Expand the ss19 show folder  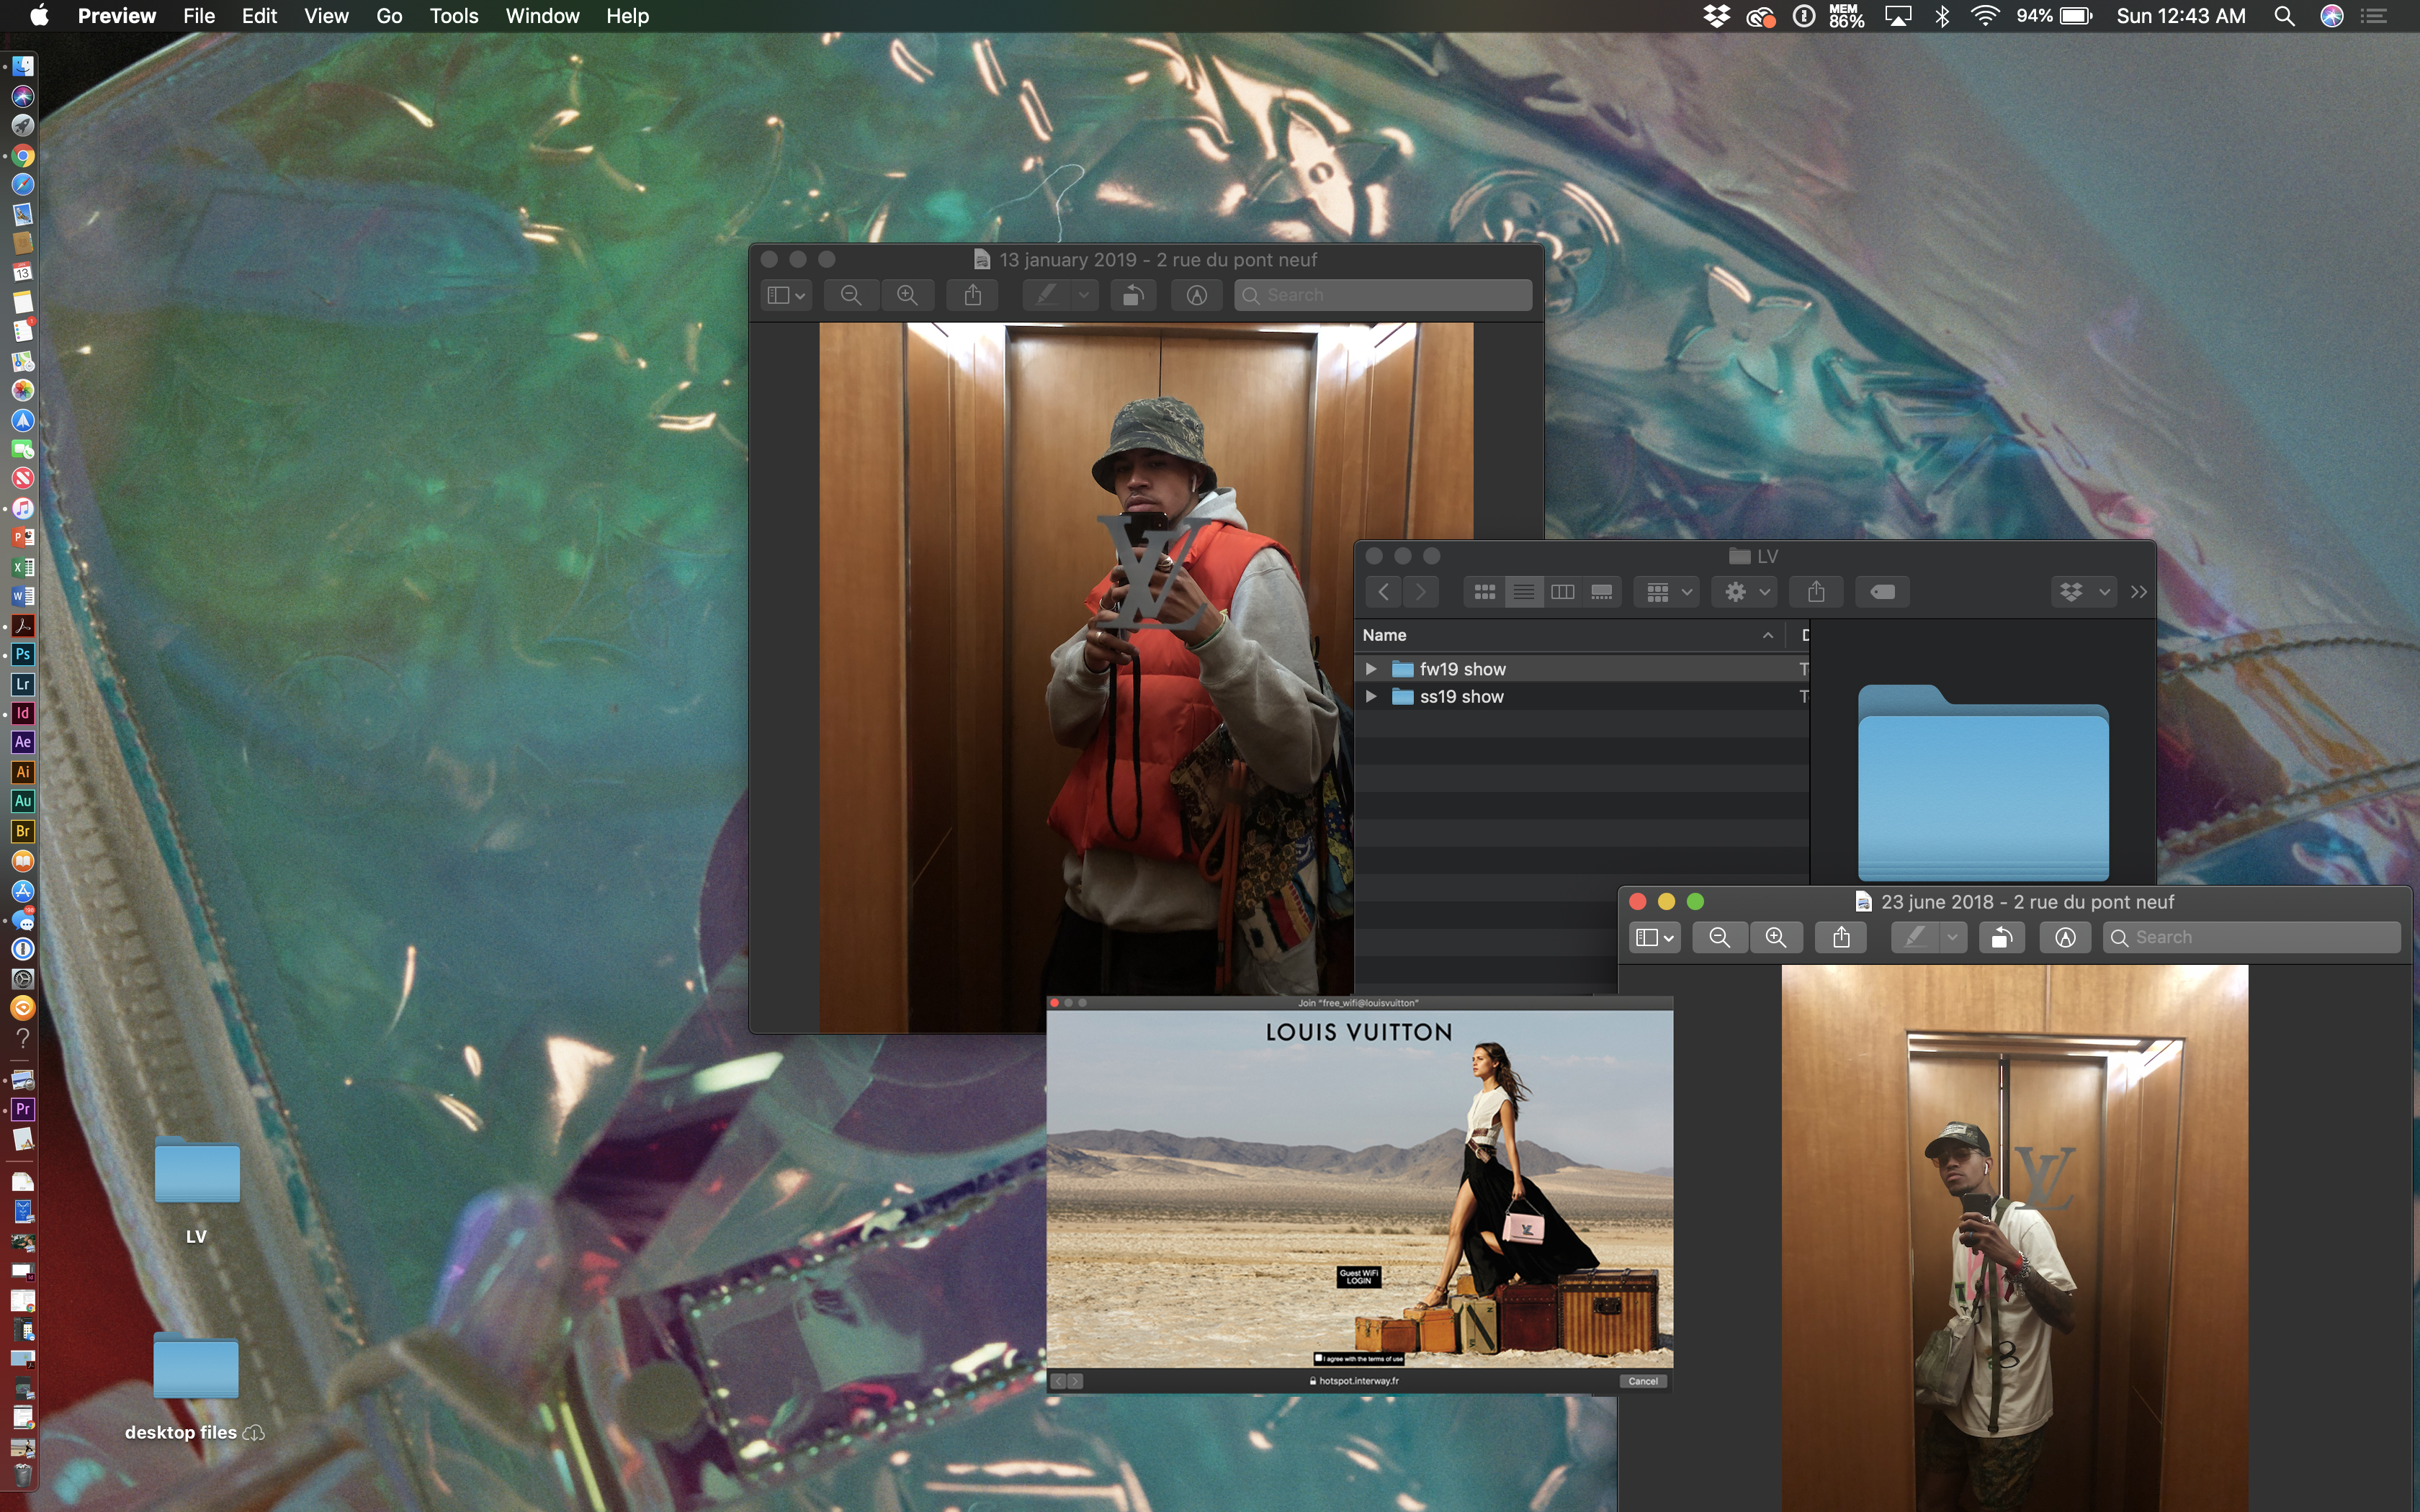1371,697
